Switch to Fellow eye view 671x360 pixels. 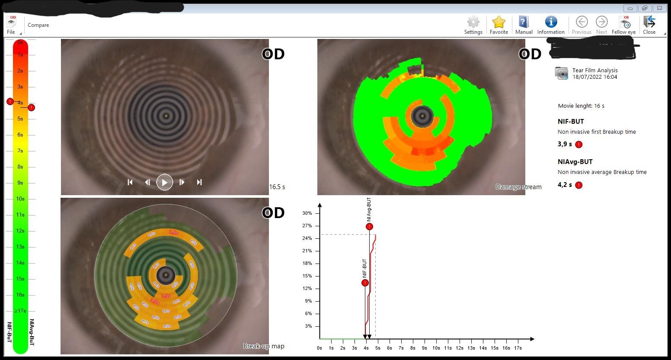click(624, 22)
